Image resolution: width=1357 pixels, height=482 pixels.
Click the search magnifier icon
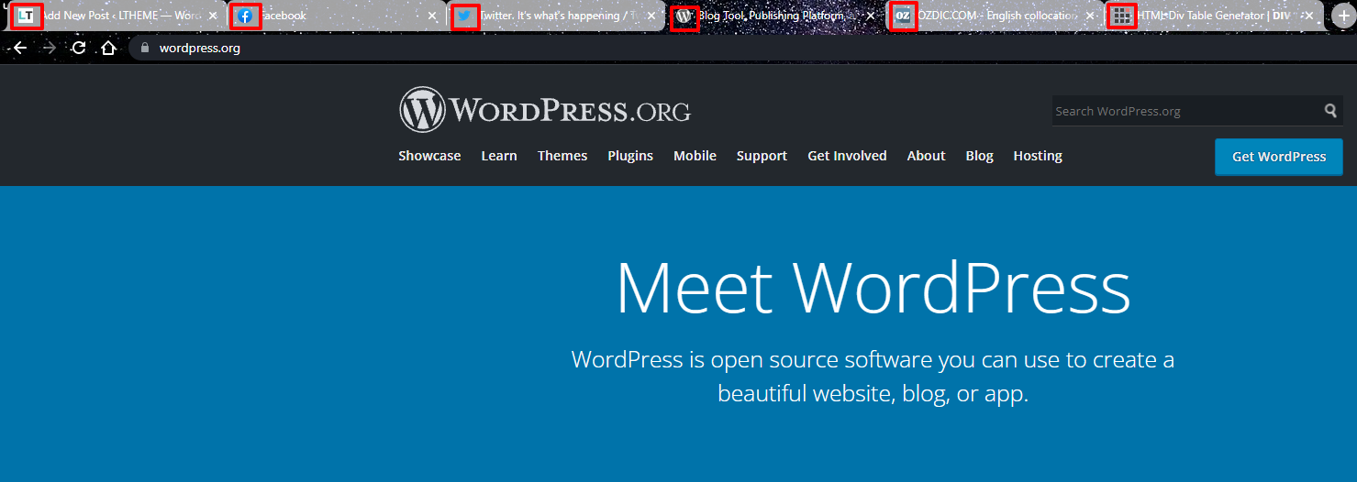[1330, 111]
